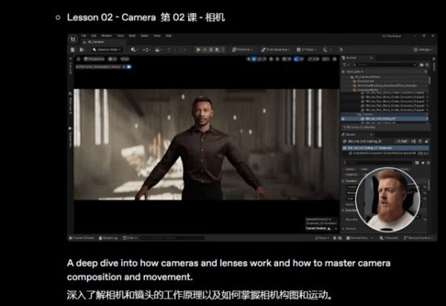Click the Details panel tab
The width and height of the screenshot is (446, 306).
pos(352,134)
